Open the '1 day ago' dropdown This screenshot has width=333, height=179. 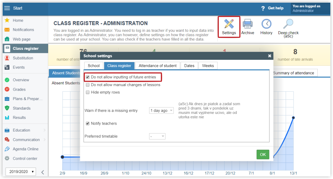coord(162,111)
